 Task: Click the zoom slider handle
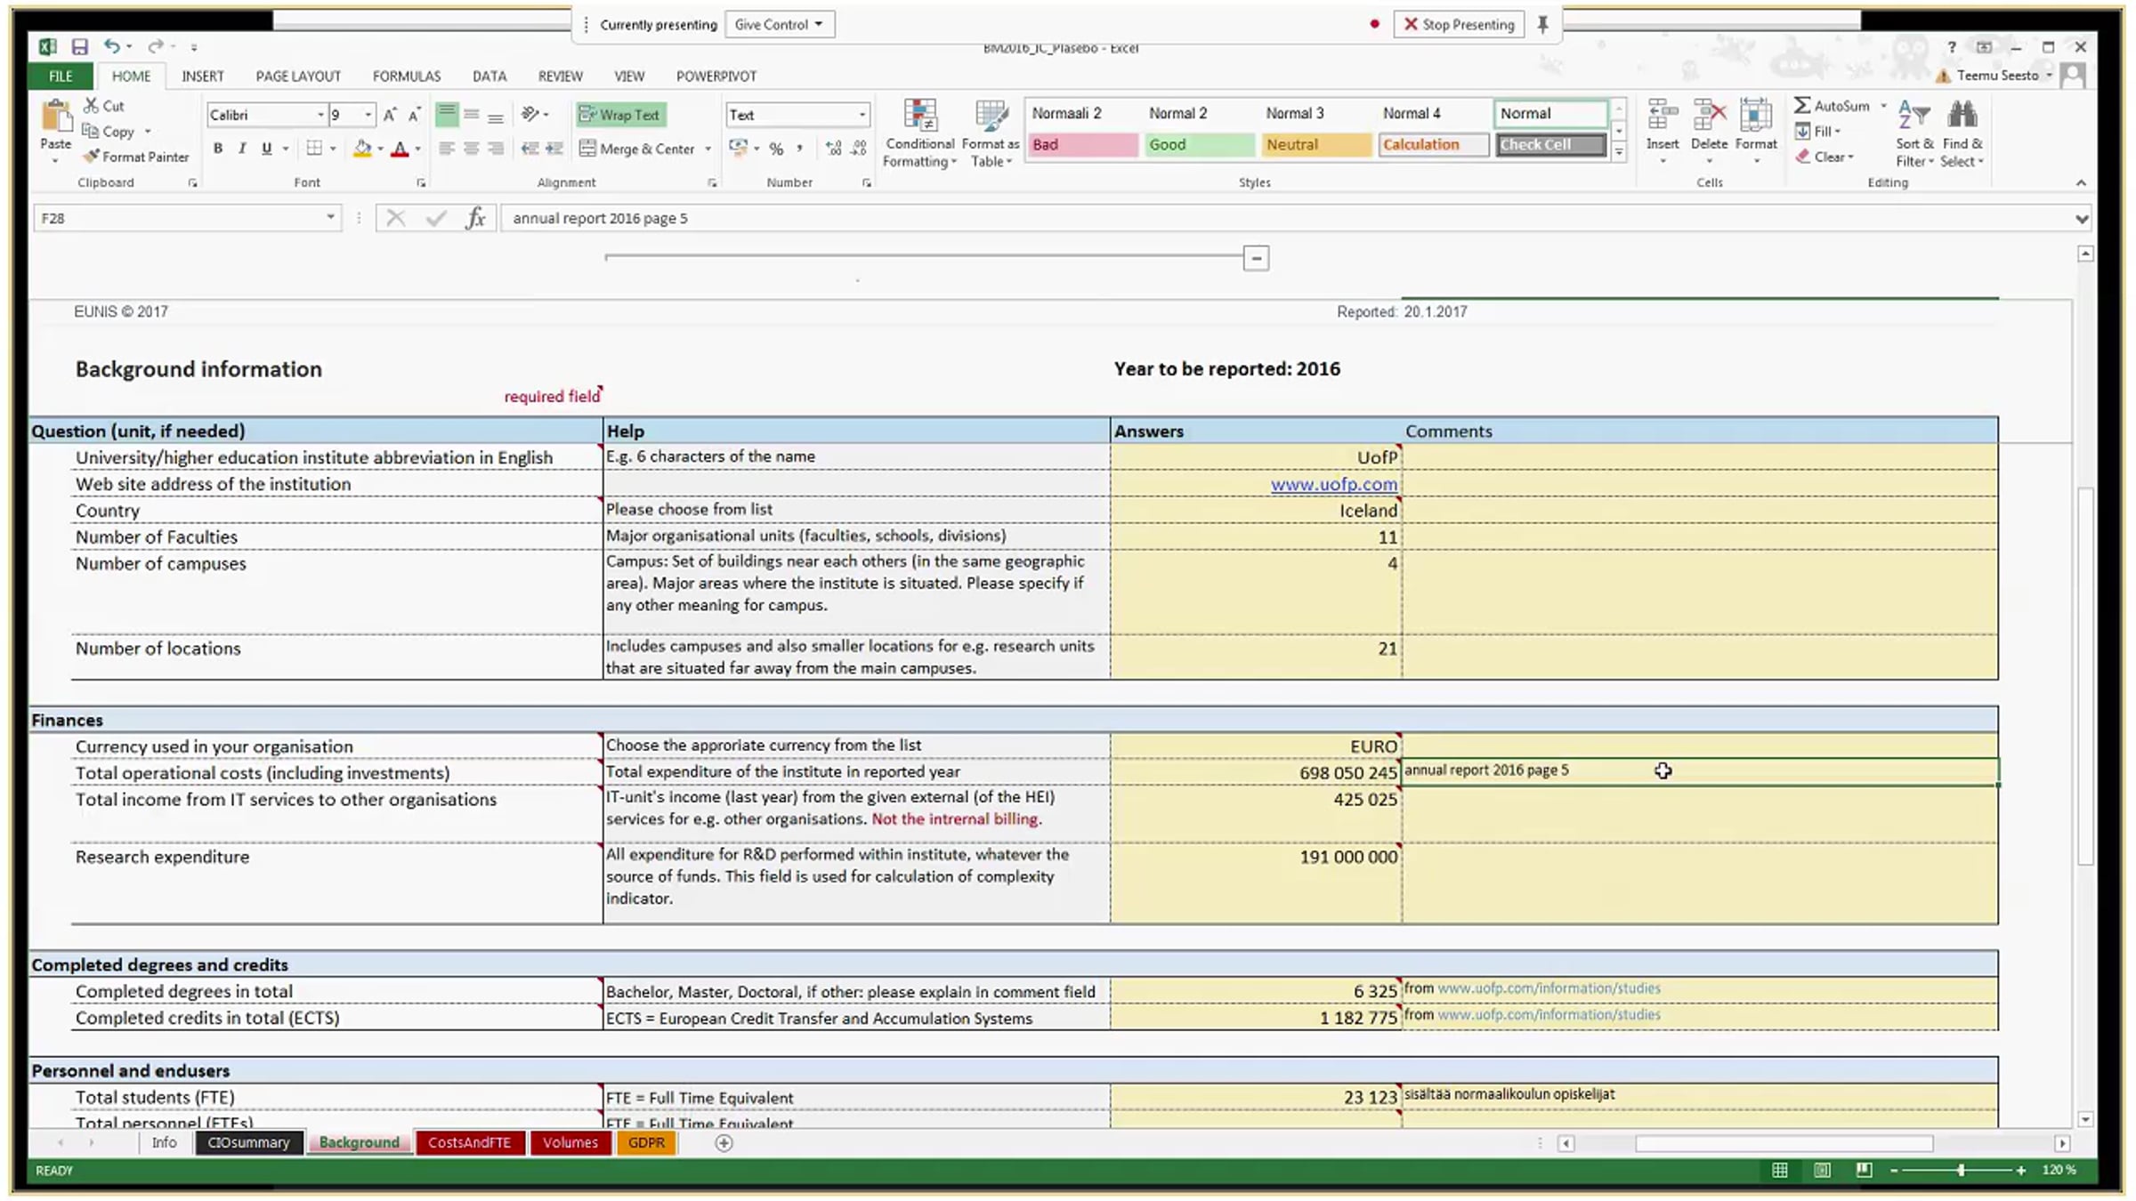(1962, 1171)
